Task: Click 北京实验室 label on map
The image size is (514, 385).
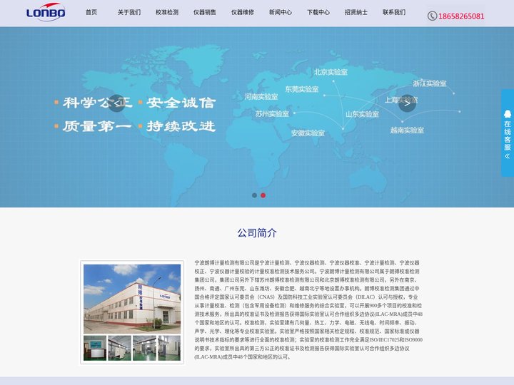Action: point(331,72)
